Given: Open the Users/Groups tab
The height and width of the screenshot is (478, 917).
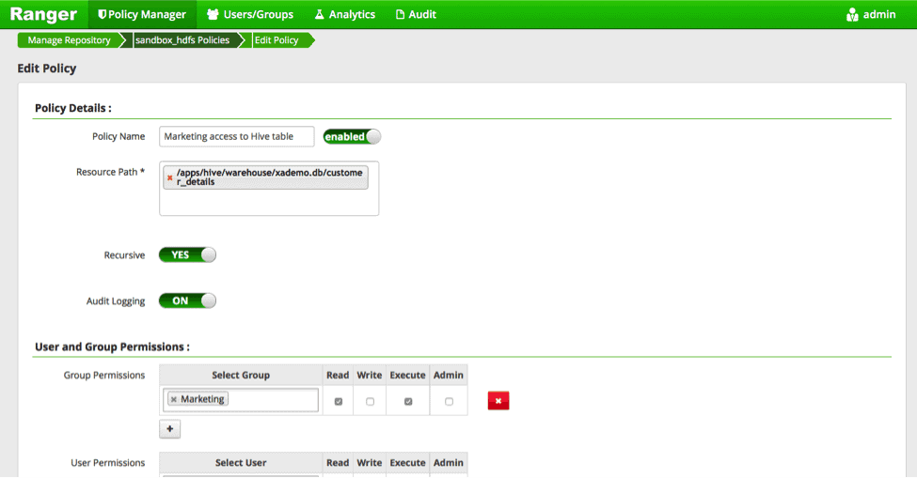Looking at the screenshot, I should click(x=249, y=14).
